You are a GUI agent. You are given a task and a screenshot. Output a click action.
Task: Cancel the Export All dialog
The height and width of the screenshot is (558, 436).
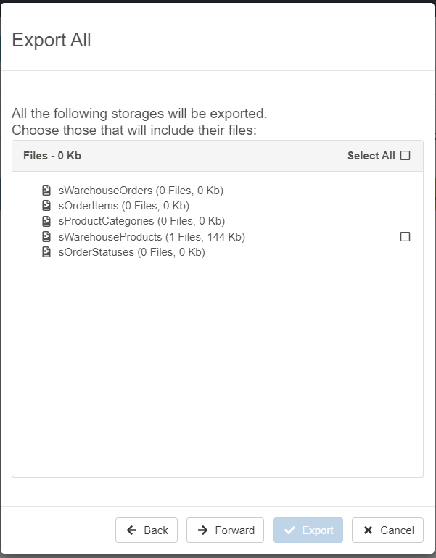[388, 530]
